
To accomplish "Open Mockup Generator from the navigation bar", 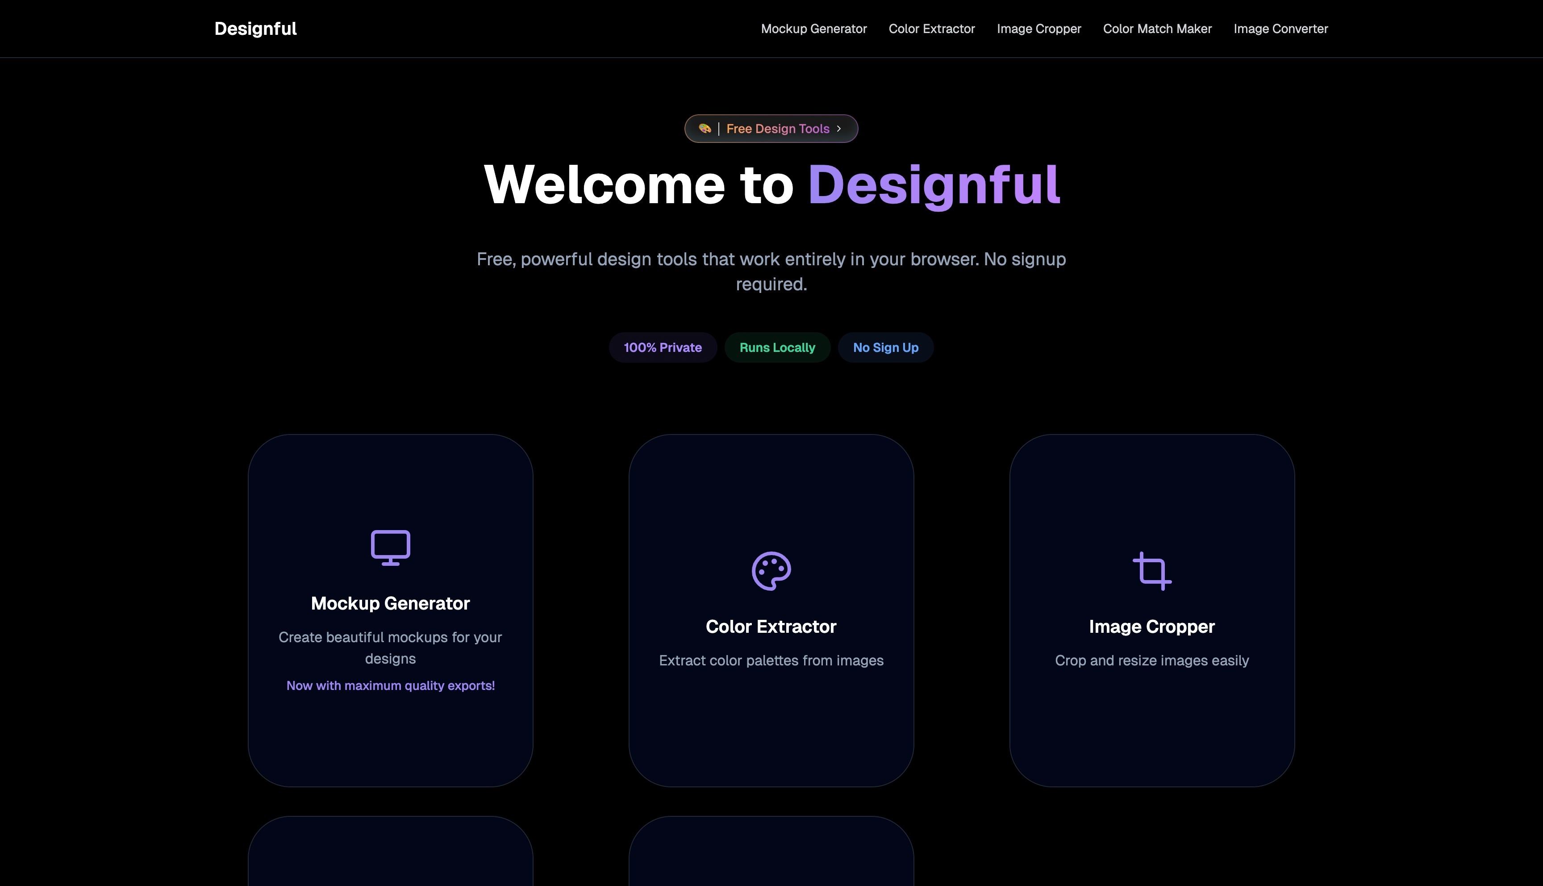I will [x=814, y=29].
